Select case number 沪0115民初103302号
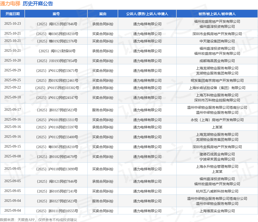 [57, 88]
